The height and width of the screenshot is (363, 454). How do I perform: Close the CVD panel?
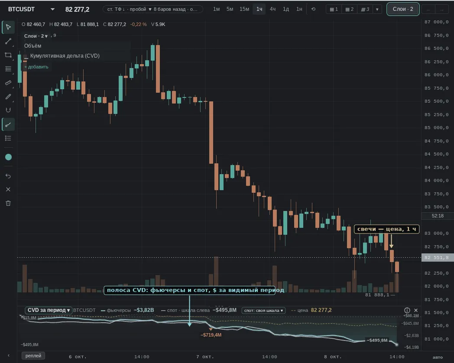click(x=416, y=310)
